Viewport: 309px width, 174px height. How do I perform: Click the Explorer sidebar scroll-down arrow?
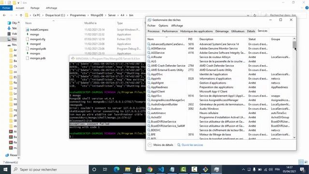click(19, 158)
